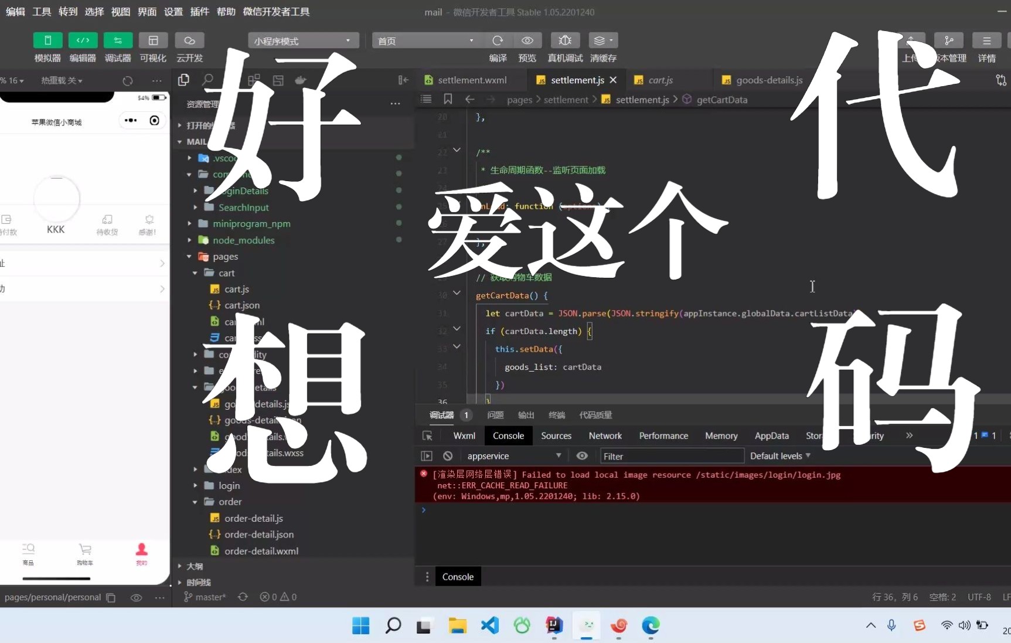Open the Network devtools tab
The height and width of the screenshot is (643, 1011).
click(x=605, y=436)
